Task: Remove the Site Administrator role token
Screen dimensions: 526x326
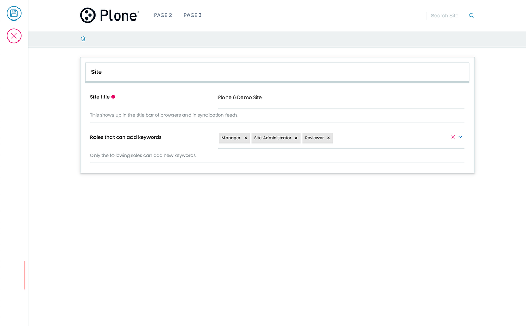Action: point(295,137)
